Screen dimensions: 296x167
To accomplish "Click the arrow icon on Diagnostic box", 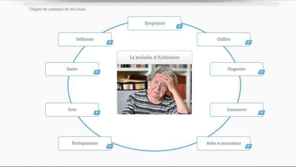I will (x=261, y=72).
